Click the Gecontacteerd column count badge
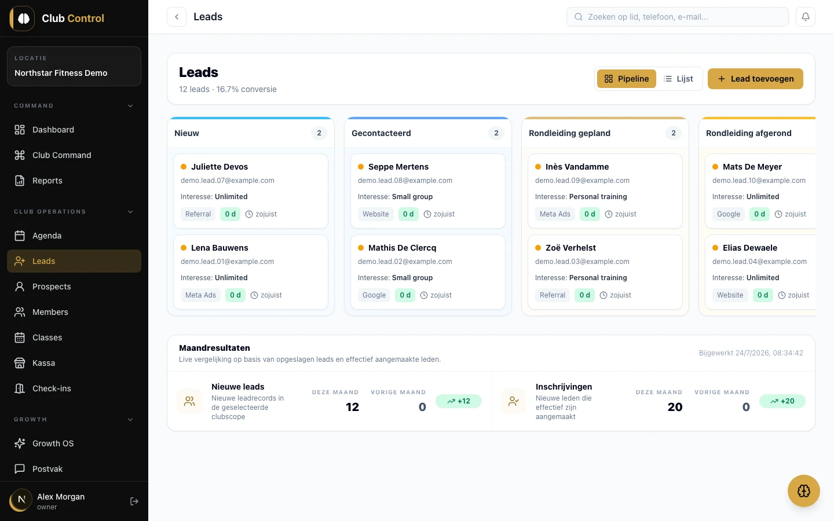 (x=496, y=133)
